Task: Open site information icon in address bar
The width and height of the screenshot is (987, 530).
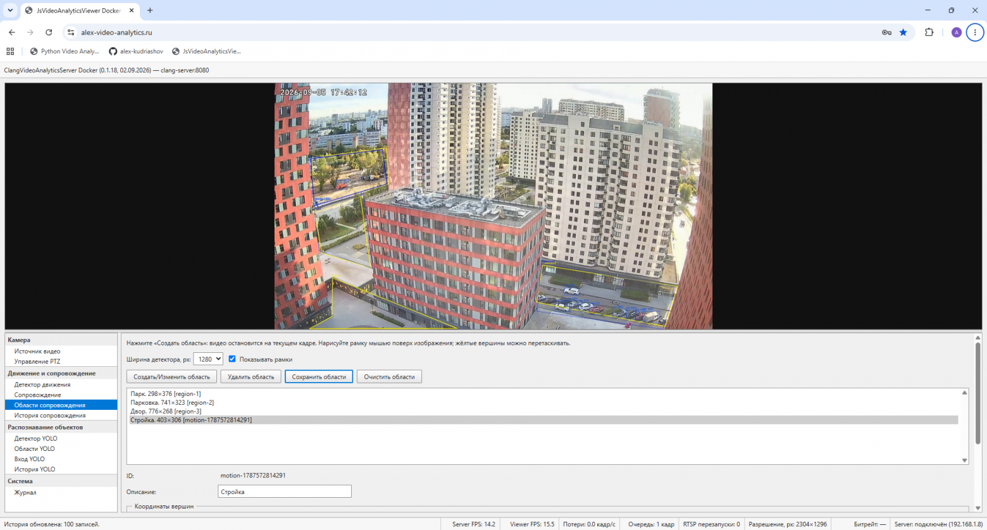Action: click(71, 32)
